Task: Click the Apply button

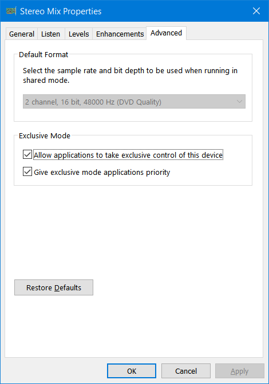Action: (240, 371)
